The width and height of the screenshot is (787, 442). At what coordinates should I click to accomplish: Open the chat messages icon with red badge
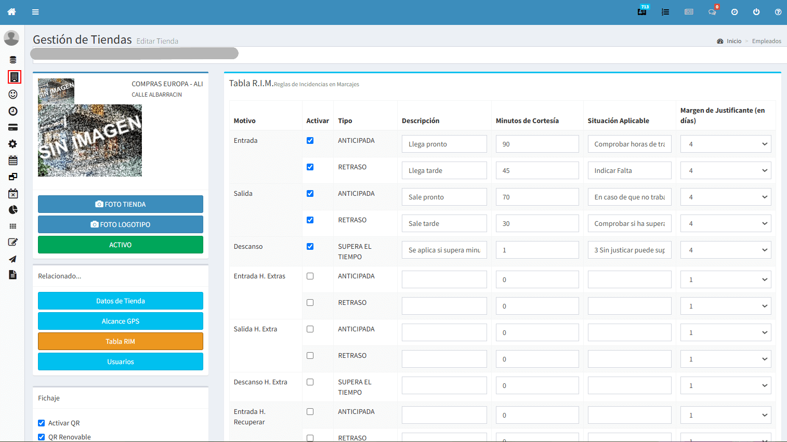click(712, 12)
